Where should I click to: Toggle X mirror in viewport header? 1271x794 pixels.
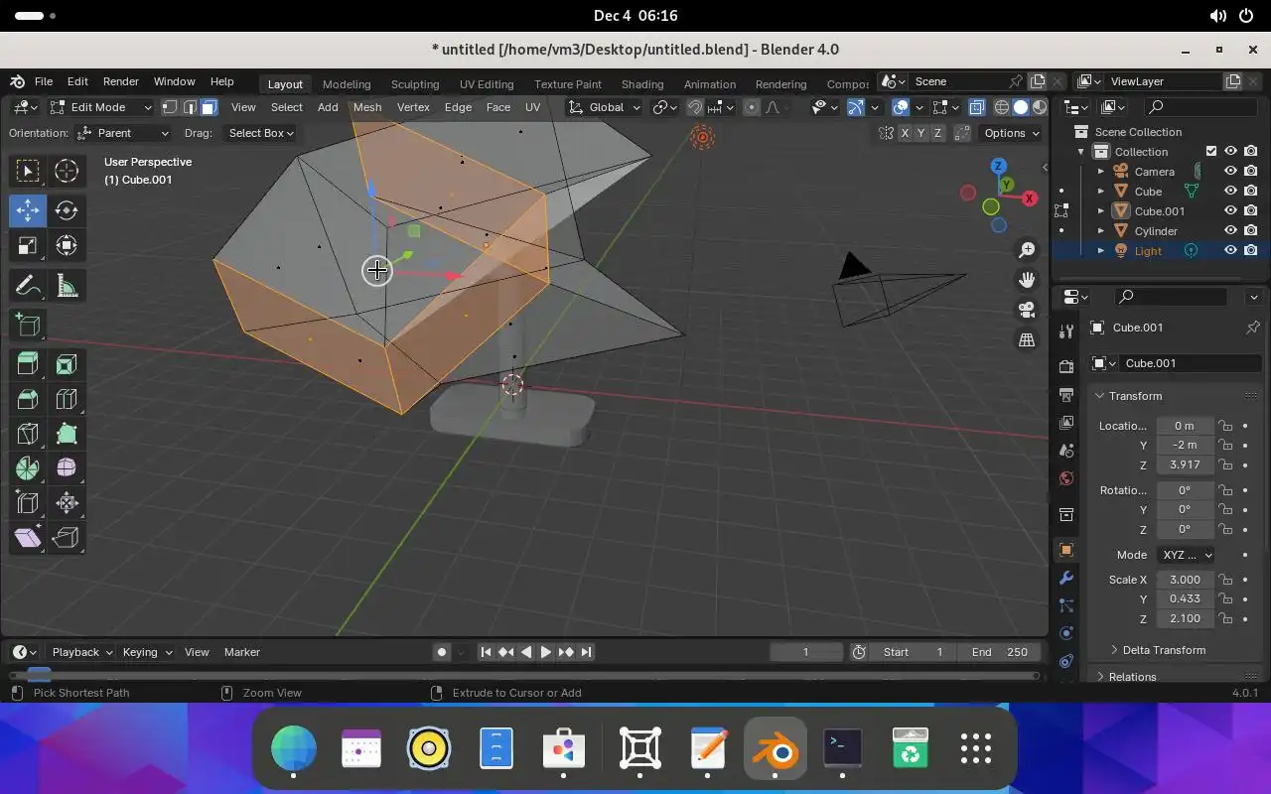tap(905, 133)
